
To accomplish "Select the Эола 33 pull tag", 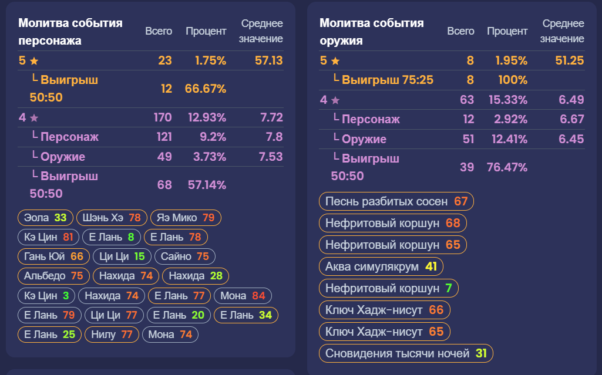I will (45, 218).
